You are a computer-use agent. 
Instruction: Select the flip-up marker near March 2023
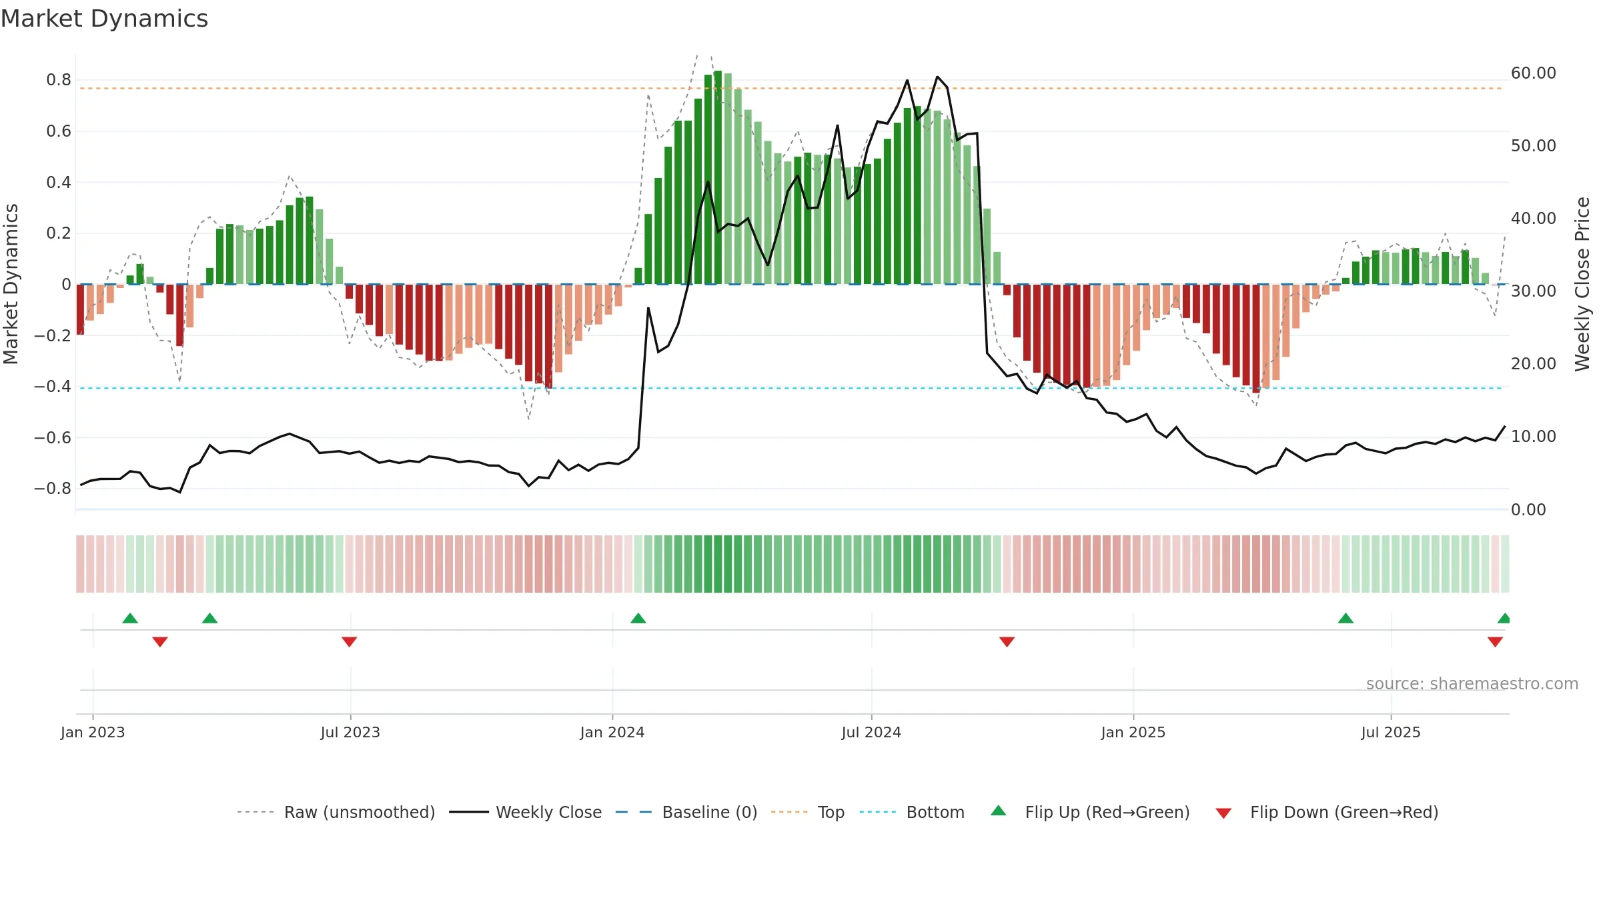click(x=210, y=618)
